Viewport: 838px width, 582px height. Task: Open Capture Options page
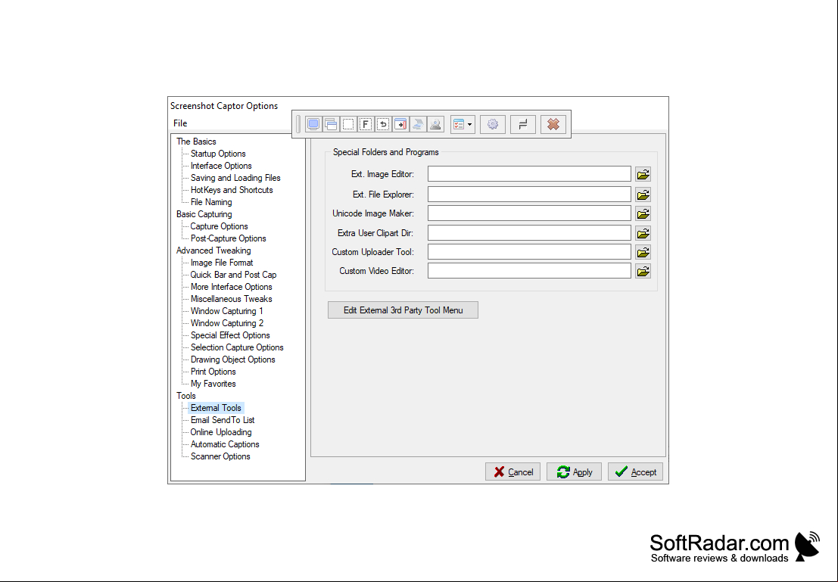pos(219,226)
